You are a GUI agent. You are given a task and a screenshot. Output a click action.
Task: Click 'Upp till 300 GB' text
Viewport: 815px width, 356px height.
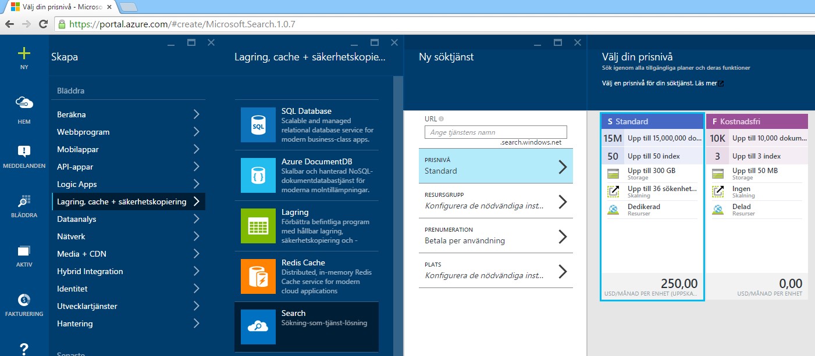(x=652, y=171)
